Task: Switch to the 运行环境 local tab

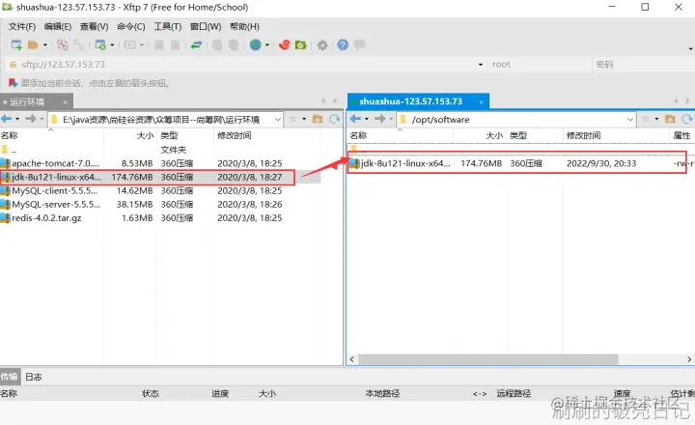Action: [x=27, y=102]
